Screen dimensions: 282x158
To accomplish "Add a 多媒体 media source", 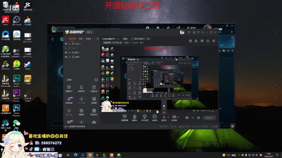I will point(154,118).
